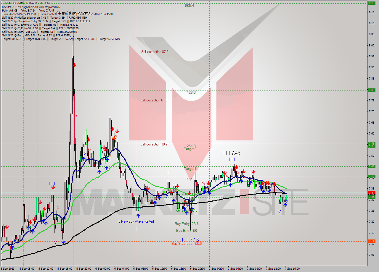This screenshot has width=379, height=272.
Task: Select the '6 Sep 12:00' time axis label
Action: pyautogui.click(x=160, y=269)
